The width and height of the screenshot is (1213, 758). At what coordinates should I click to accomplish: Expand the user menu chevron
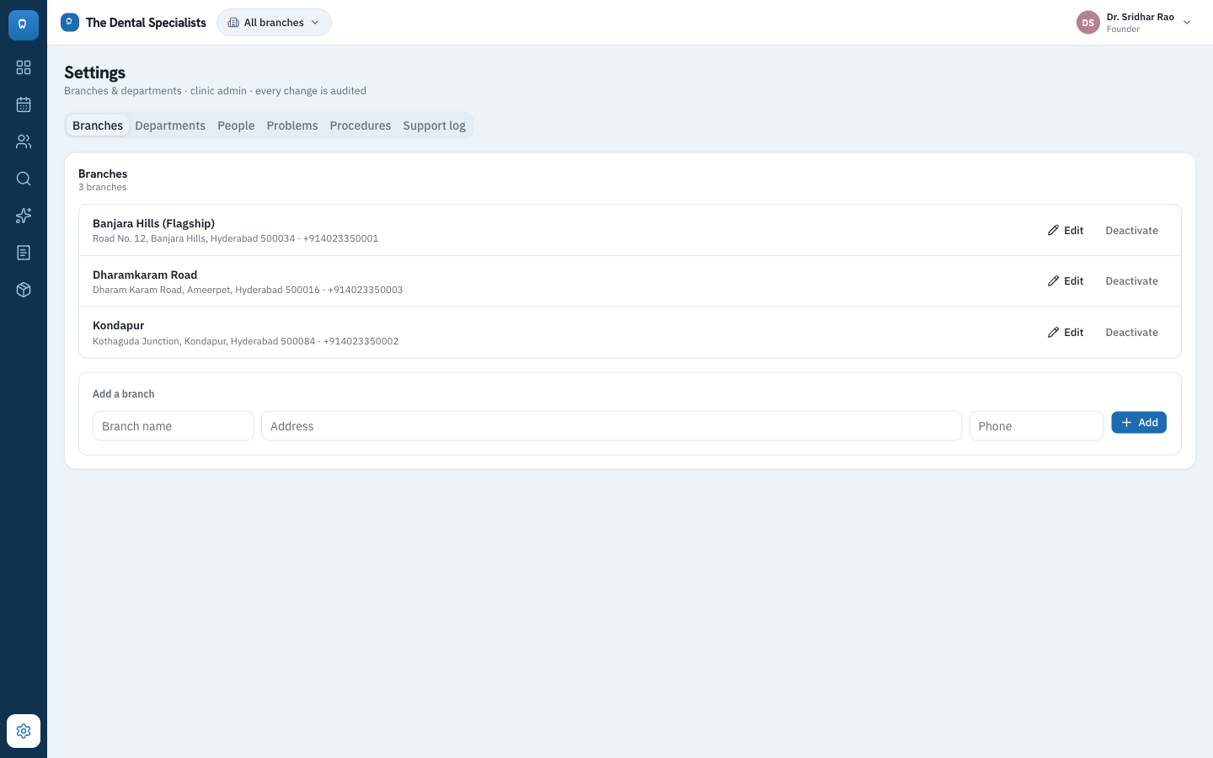[1187, 23]
